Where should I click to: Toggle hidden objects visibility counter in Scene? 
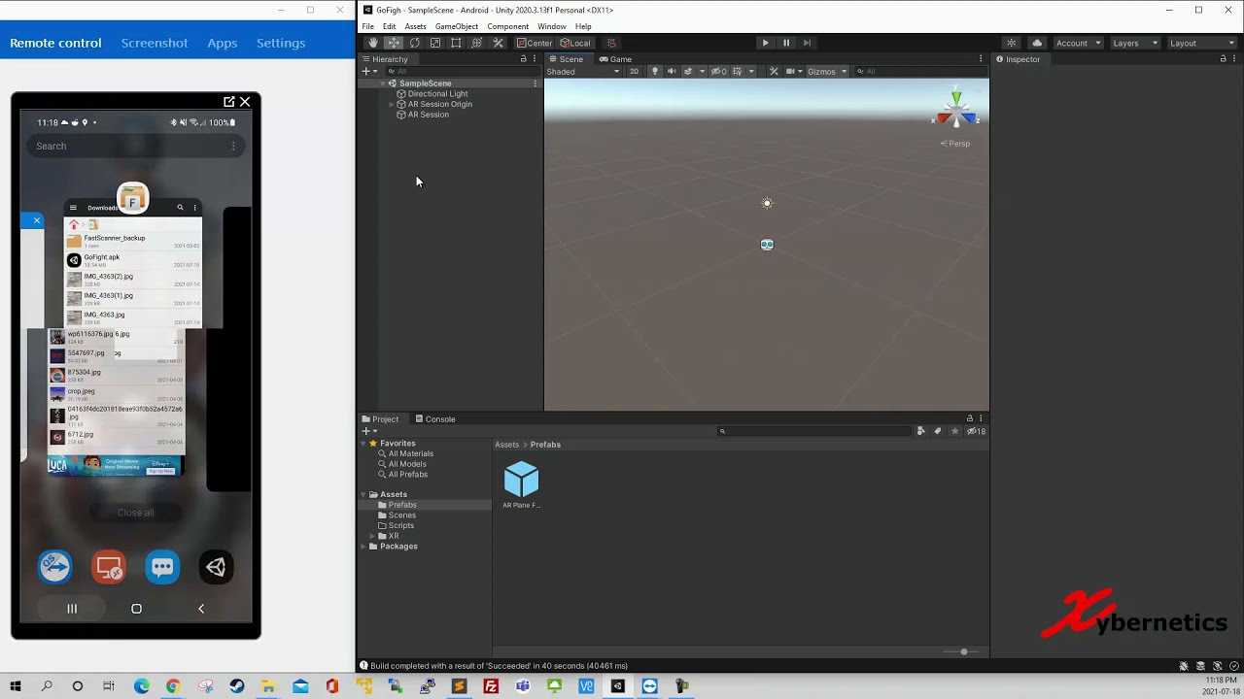point(718,71)
